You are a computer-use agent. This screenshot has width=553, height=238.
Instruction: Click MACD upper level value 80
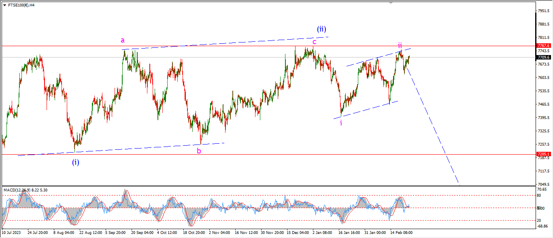click(x=540, y=195)
